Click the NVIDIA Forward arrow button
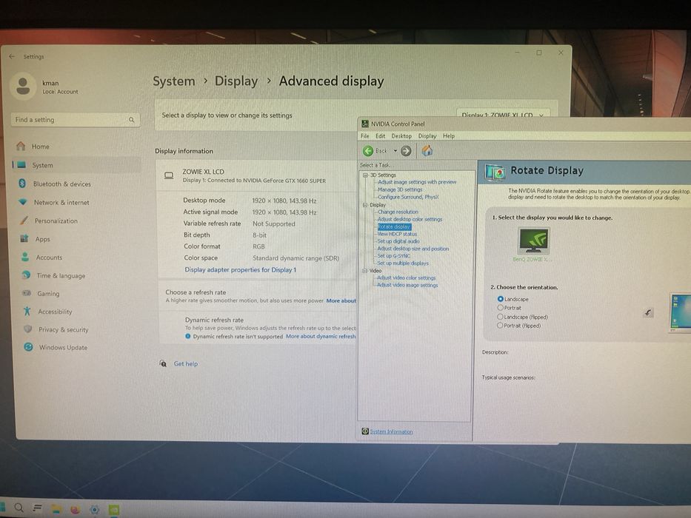This screenshot has width=691, height=518. [x=406, y=151]
